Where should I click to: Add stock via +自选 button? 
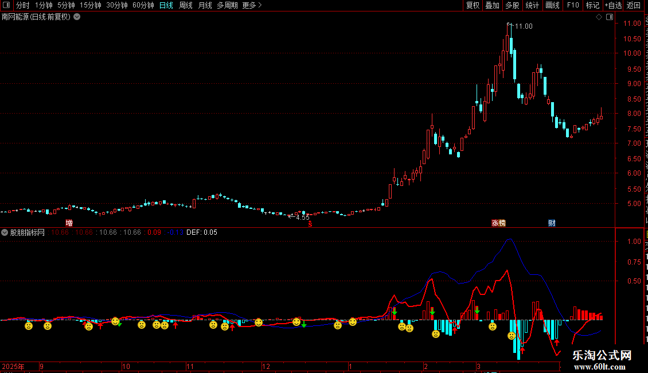coord(613,5)
